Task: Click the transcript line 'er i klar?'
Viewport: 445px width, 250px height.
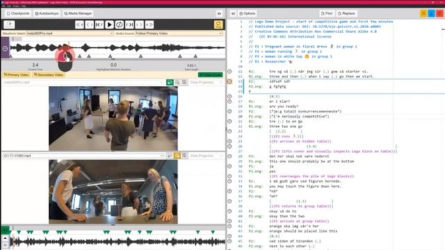Action: tap(280, 101)
